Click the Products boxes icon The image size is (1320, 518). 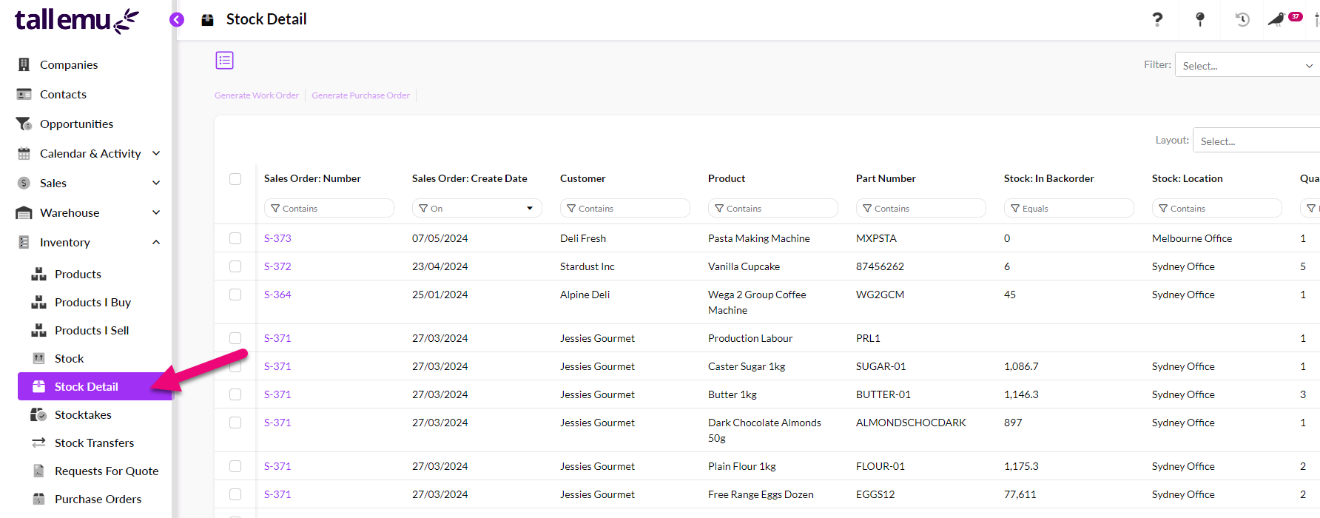tap(38, 274)
